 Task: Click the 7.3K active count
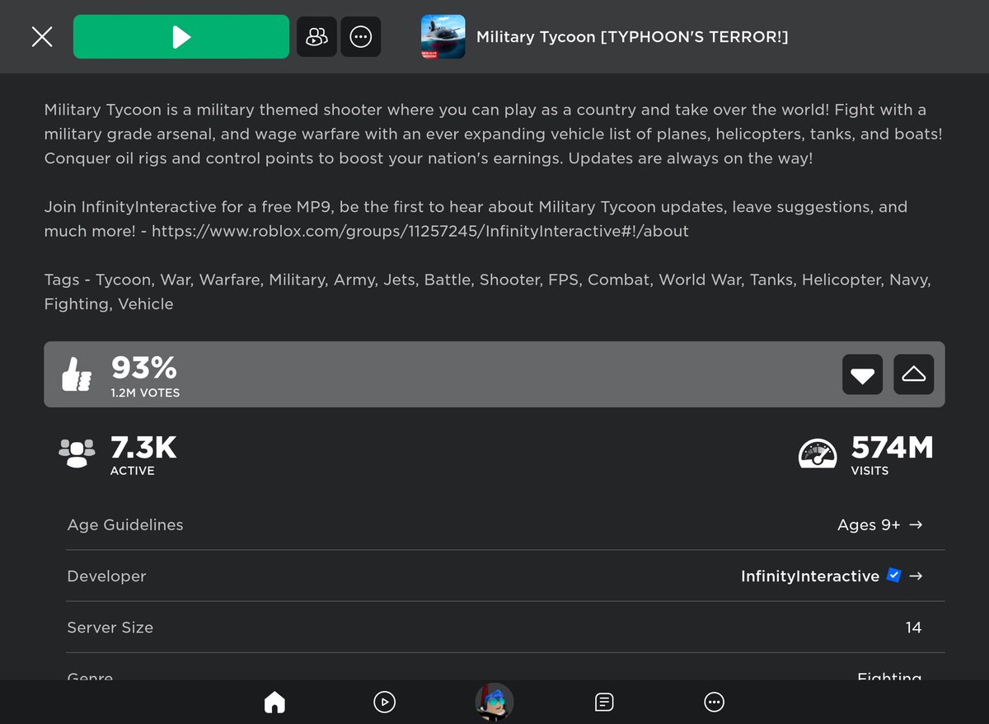coord(143,448)
